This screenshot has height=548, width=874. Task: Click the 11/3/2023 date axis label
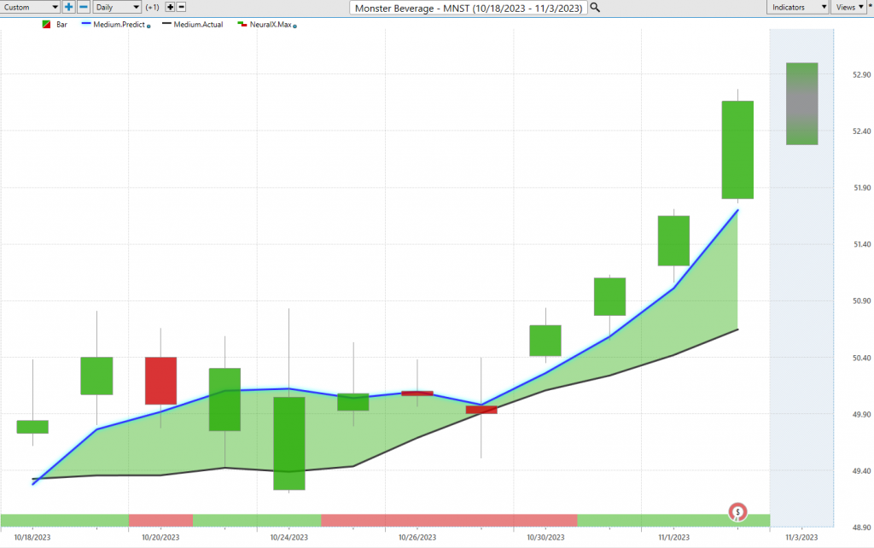pyautogui.click(x=801, y=538)
